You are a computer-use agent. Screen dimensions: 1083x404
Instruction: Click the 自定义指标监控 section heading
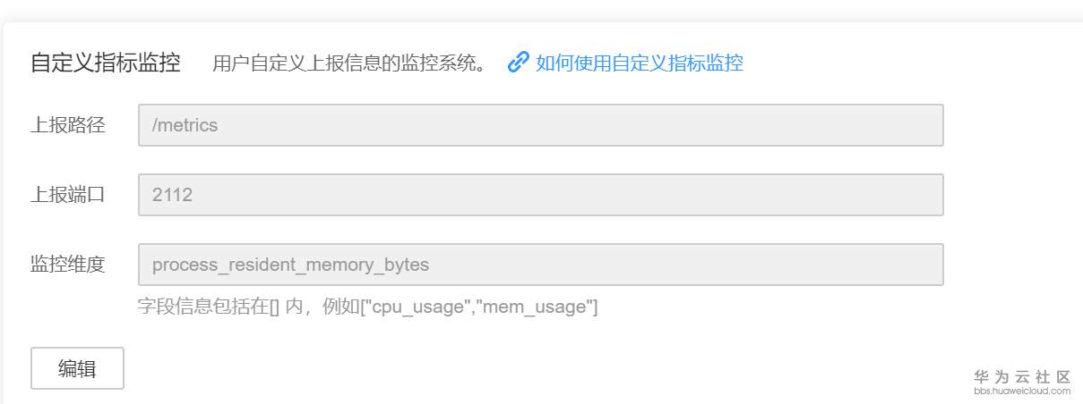tap(106, 63)
